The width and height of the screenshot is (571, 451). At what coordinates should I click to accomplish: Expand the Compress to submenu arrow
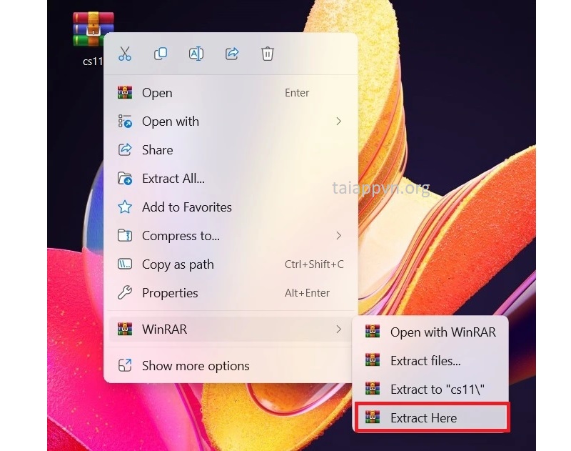[x=338, y=236]
